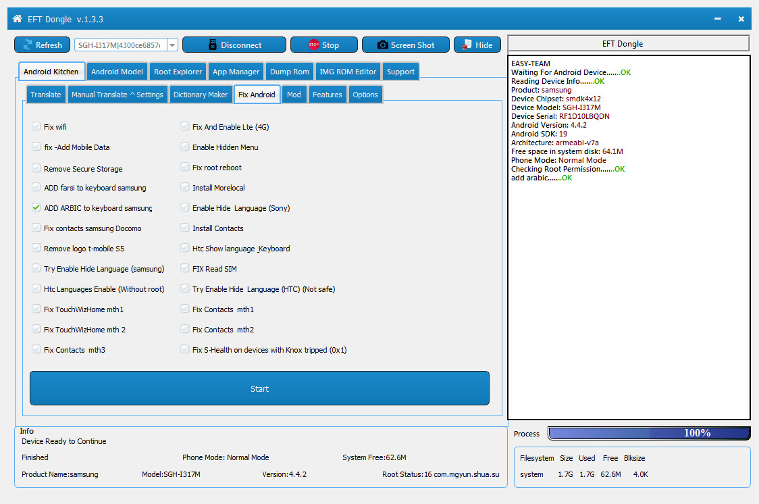Image resolution: width=759 pixels, height=504 pixels.
Task: Click inside the log output panel
Action: [x=629, y=237]
